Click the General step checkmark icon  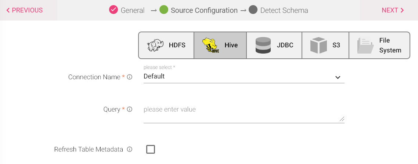pos(113,10)
